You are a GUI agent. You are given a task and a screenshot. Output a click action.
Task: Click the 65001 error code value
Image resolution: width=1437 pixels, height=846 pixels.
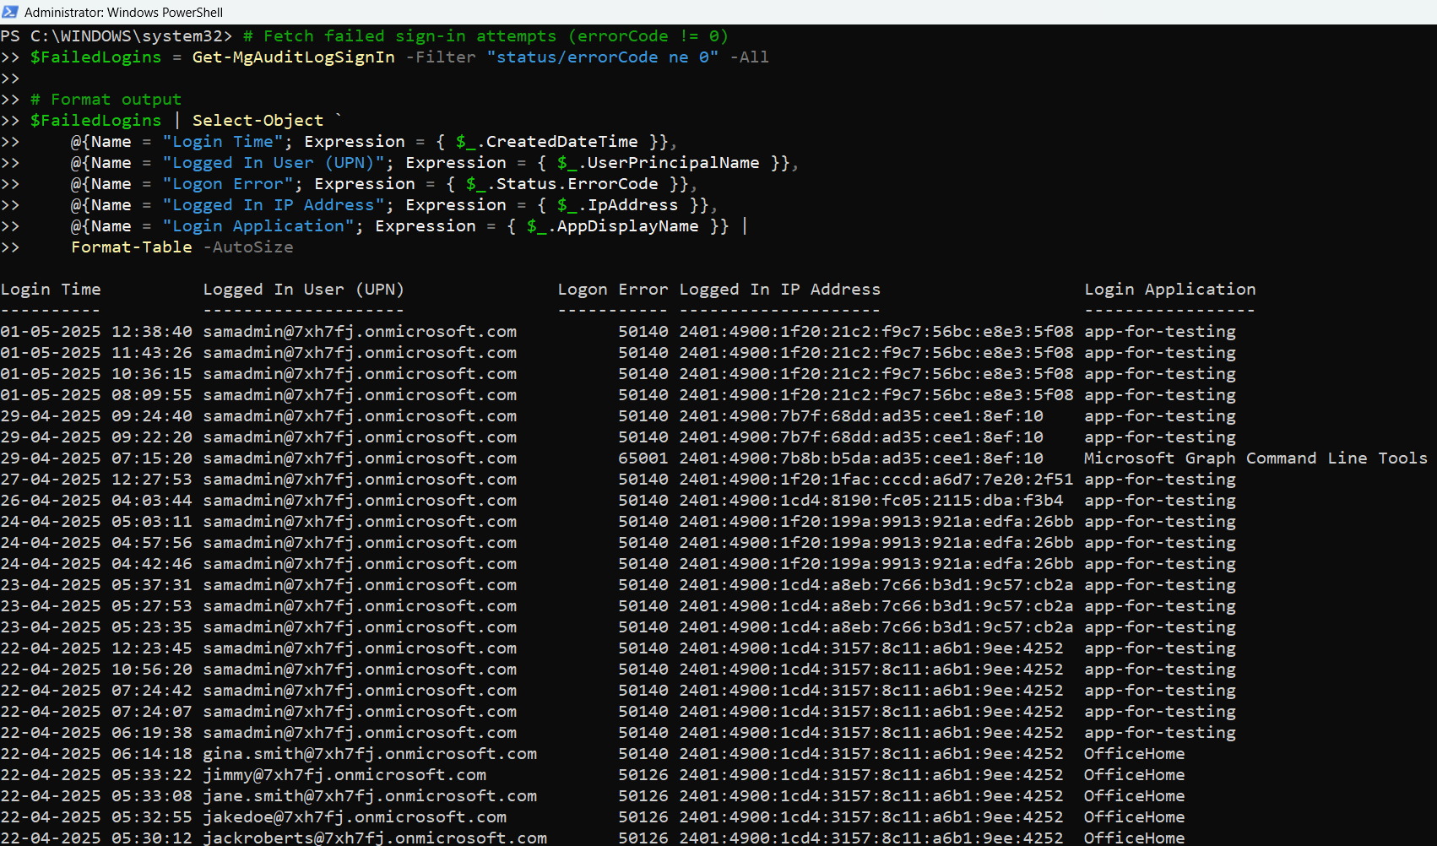643,458
